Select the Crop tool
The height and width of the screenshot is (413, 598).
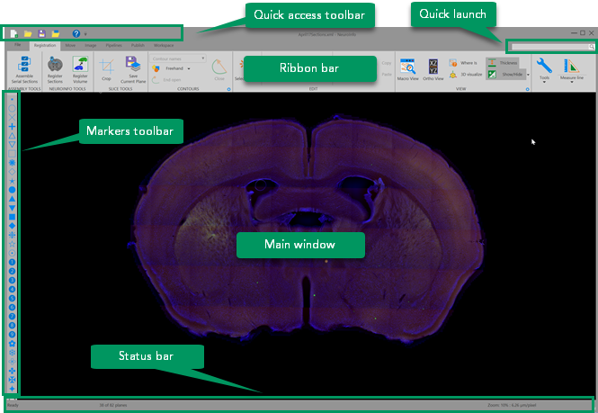107,66
